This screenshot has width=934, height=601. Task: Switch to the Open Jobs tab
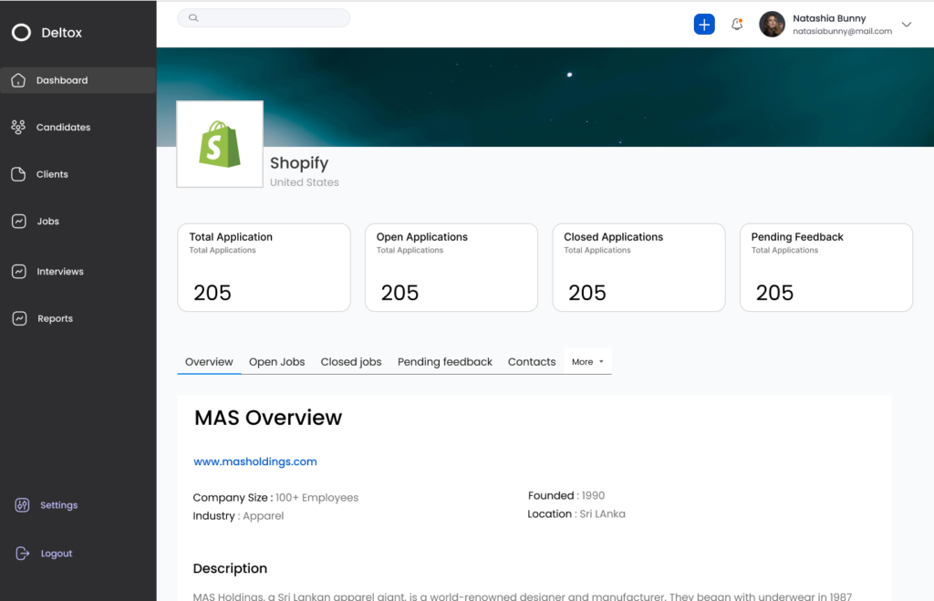point(277,361)
